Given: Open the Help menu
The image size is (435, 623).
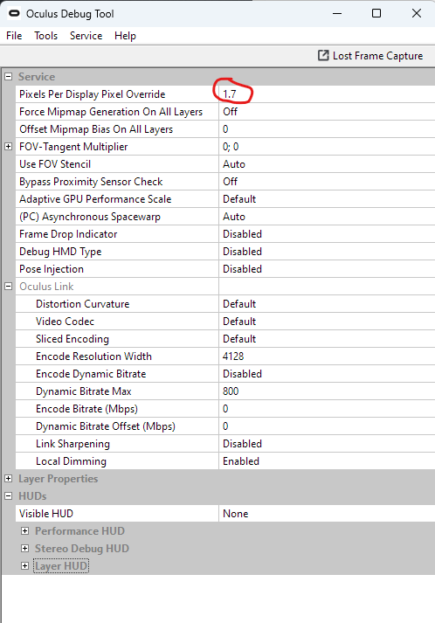Looking at the screenshot, I should [x=125, y=36].
